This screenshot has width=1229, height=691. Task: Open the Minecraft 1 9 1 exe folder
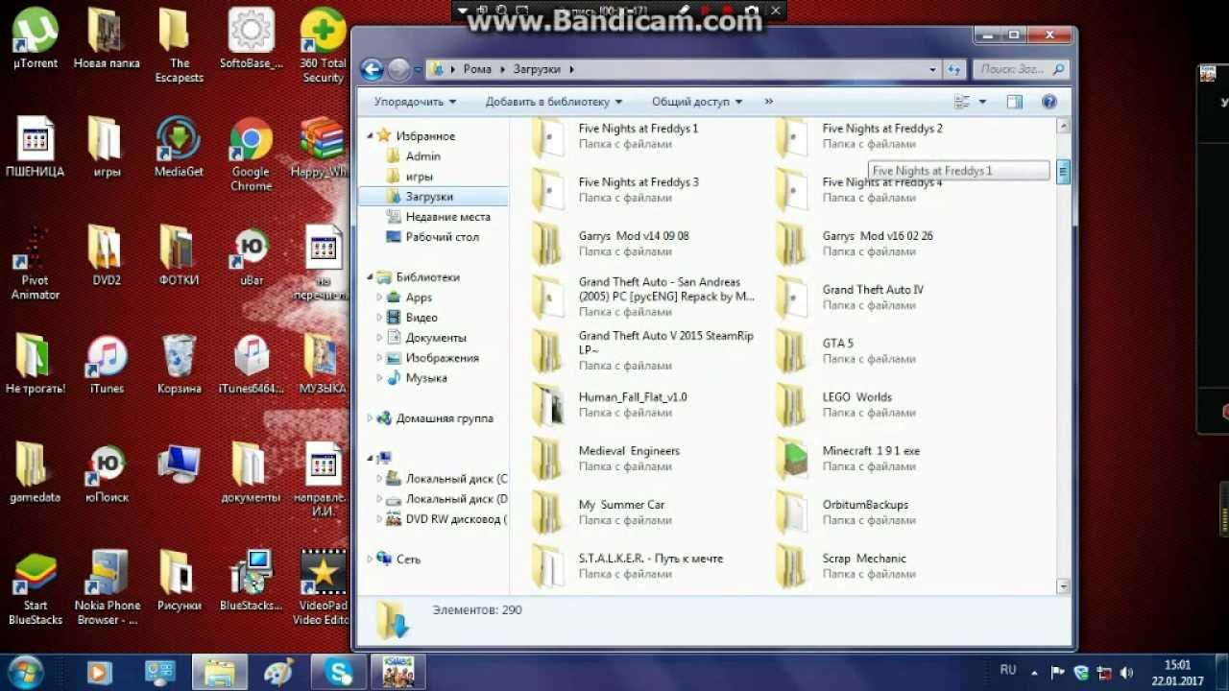coord(866,458)
